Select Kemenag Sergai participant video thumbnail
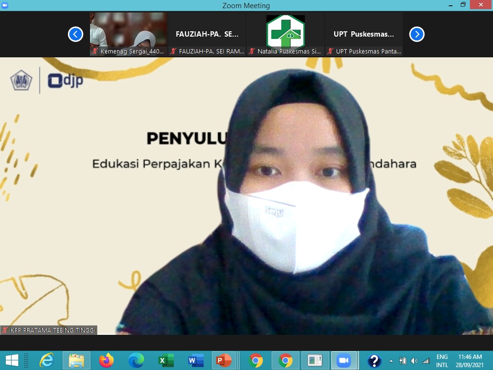This screenshot has width=493, height=370. 129,34
